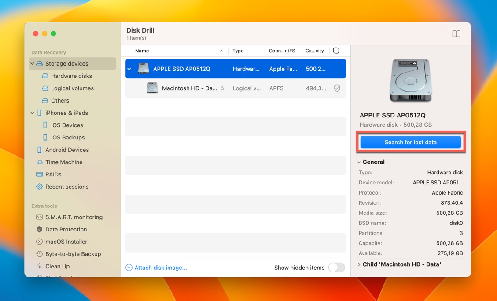This screenshot has width=497, height=301.
Task: Open iOS Devices
Action: pyautogui.click(x=67, y=125)
